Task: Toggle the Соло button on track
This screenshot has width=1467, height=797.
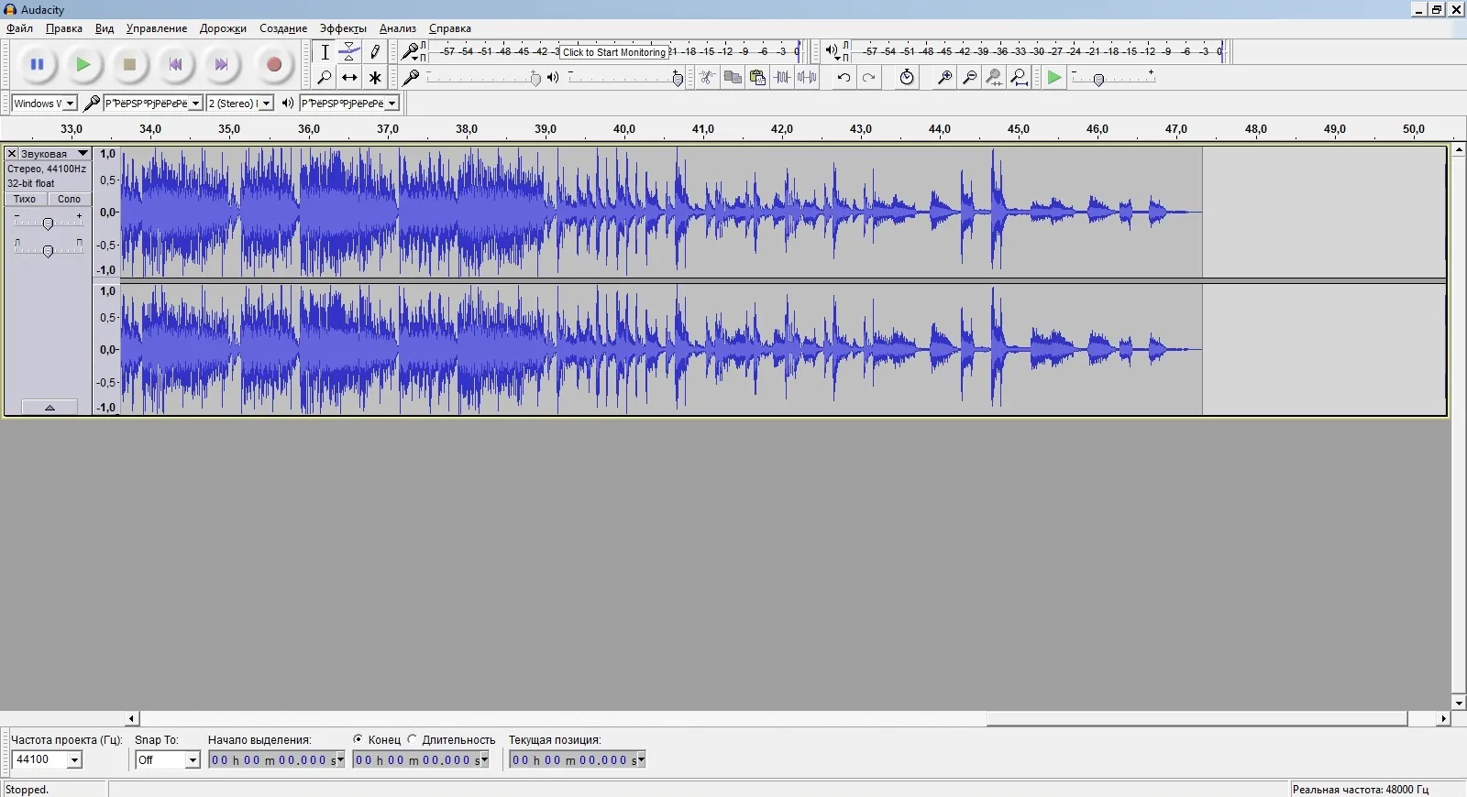Action: pos(70,199)
